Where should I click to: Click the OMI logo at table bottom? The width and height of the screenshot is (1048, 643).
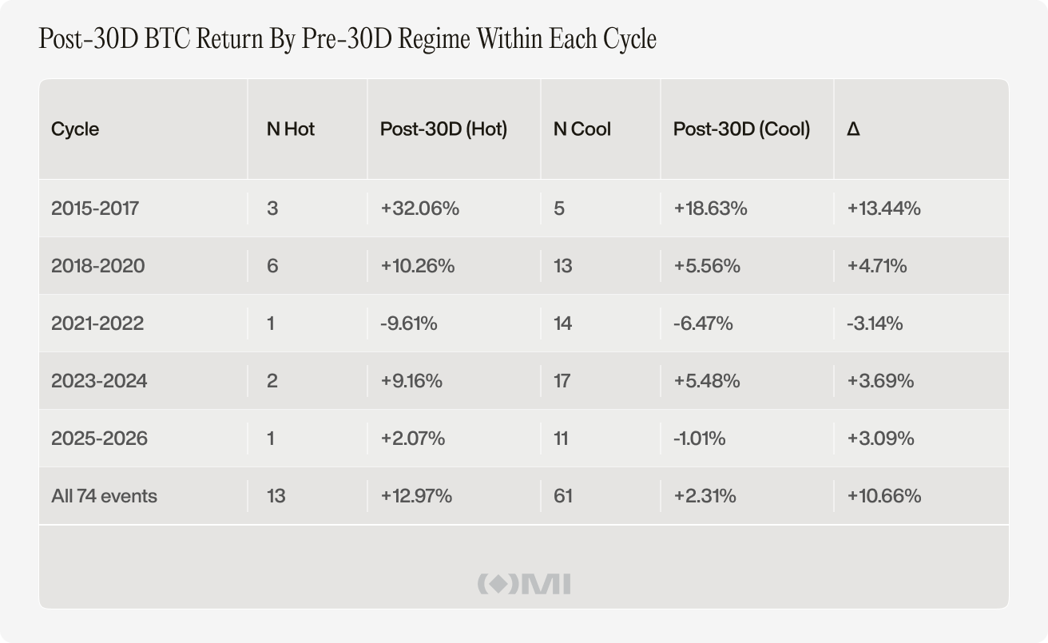524,584
